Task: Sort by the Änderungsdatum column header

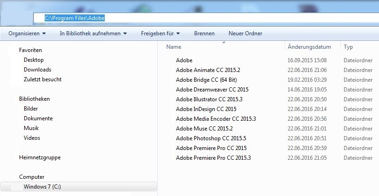Action: click(309, 47)
